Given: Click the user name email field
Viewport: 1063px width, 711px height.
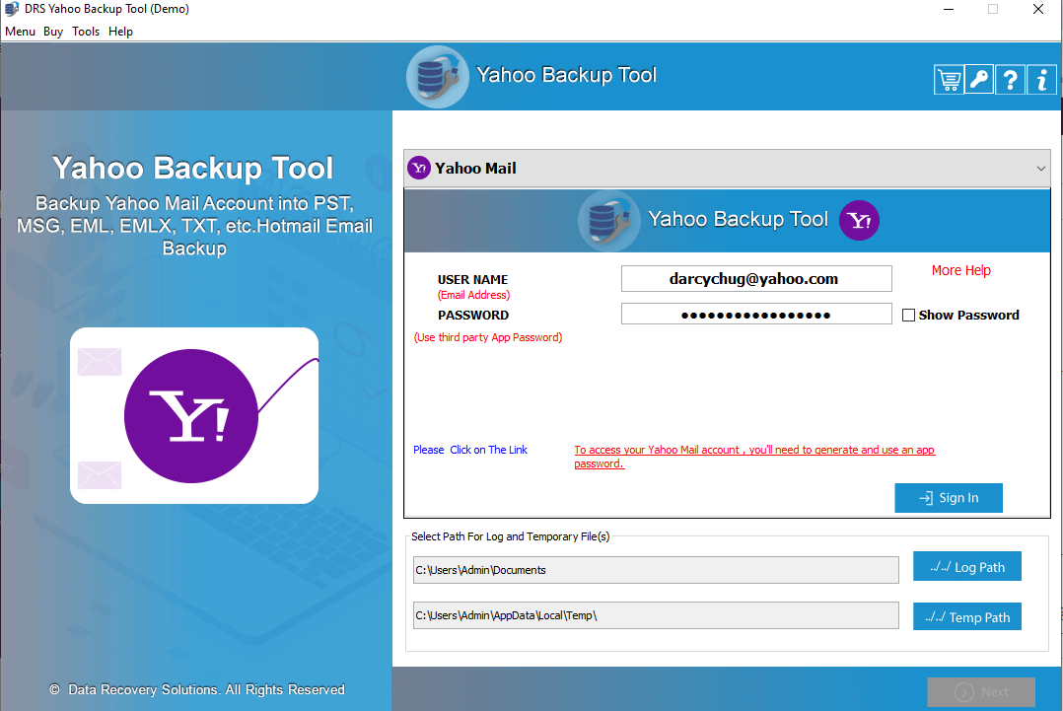Looking at the screenshot, I should pos(755,279).
